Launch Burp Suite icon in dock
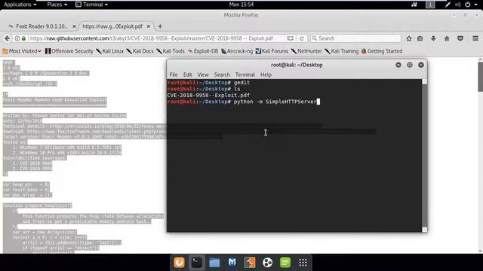Image resolution: width=483 pixels, height=271 pixels. point(250,263)
